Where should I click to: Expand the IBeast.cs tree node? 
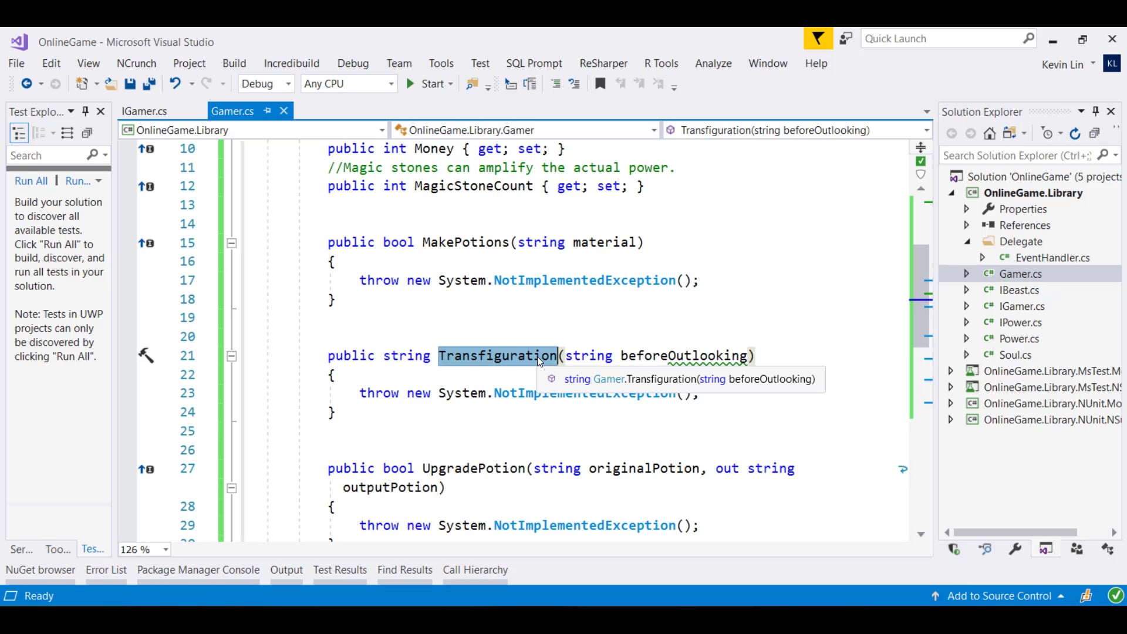pos(966,290)
